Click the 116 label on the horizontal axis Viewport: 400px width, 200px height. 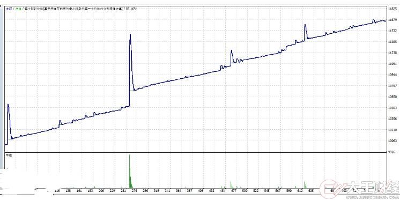[57, 191]
